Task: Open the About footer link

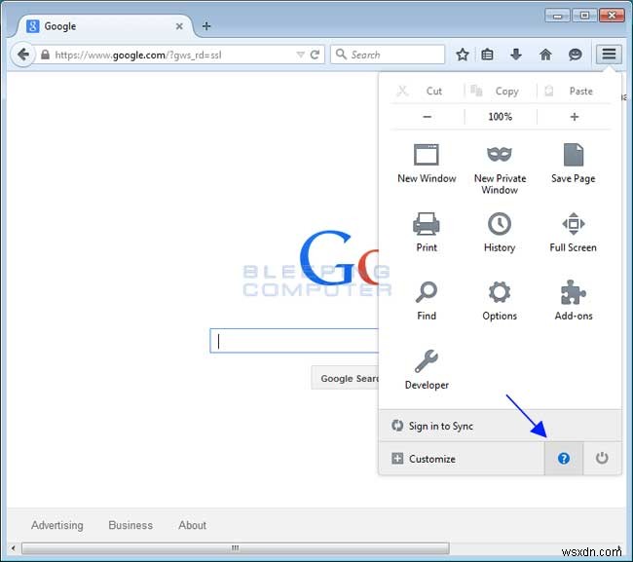Action: point(193,525)
